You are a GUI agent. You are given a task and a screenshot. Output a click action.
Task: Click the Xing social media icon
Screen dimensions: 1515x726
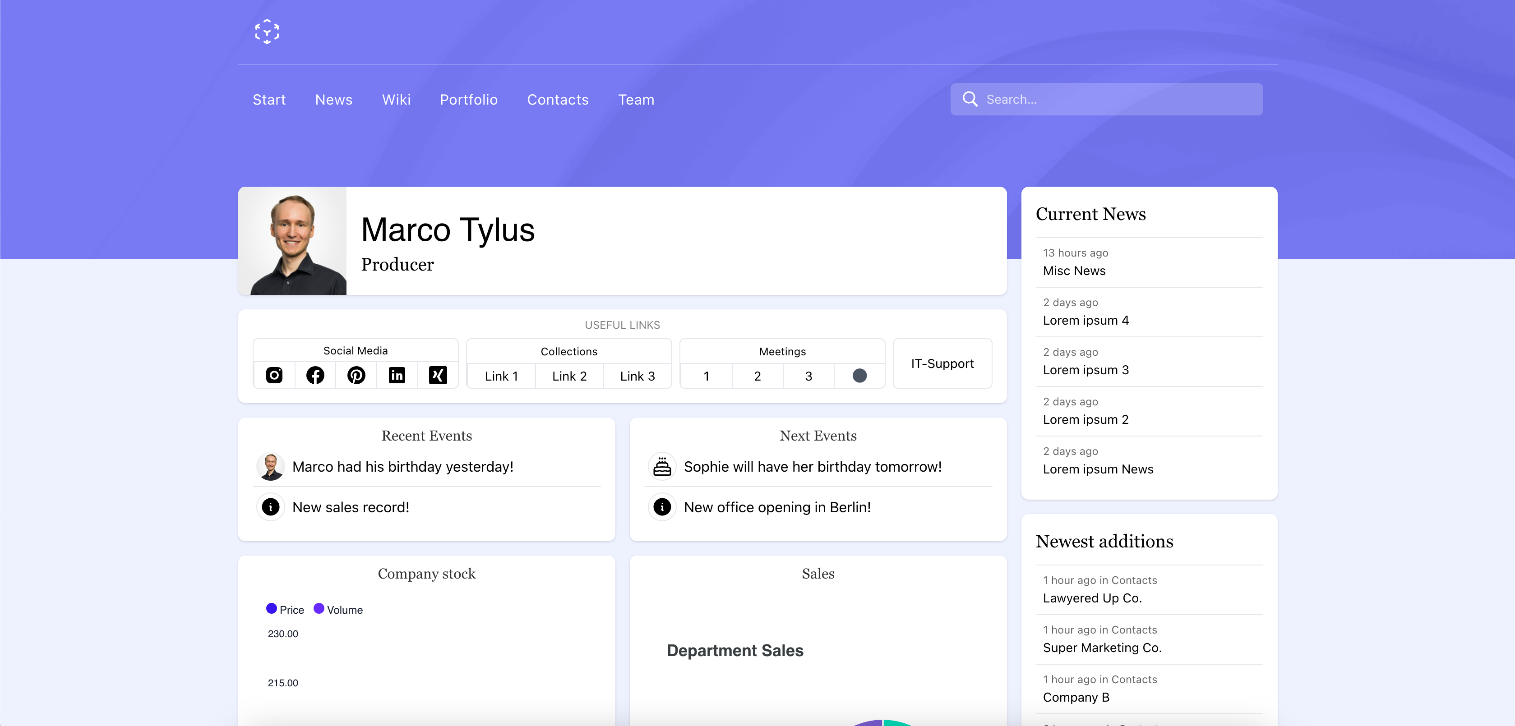[x=438, y=375]
